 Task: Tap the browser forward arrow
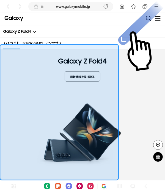(20, 7)
